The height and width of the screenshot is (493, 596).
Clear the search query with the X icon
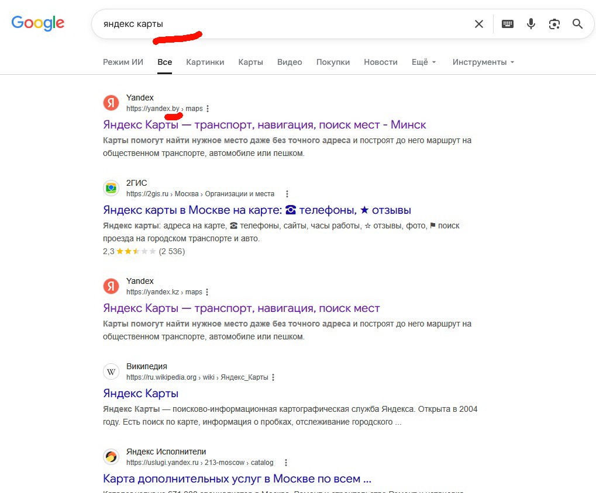coord(479,24)
